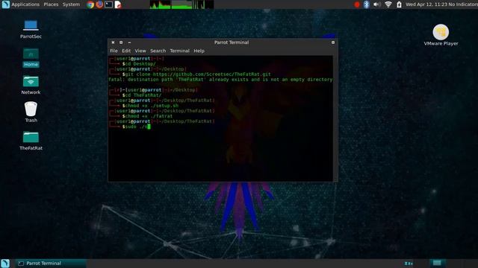
Task: Click the battery status icon
Action: (399, 4)
